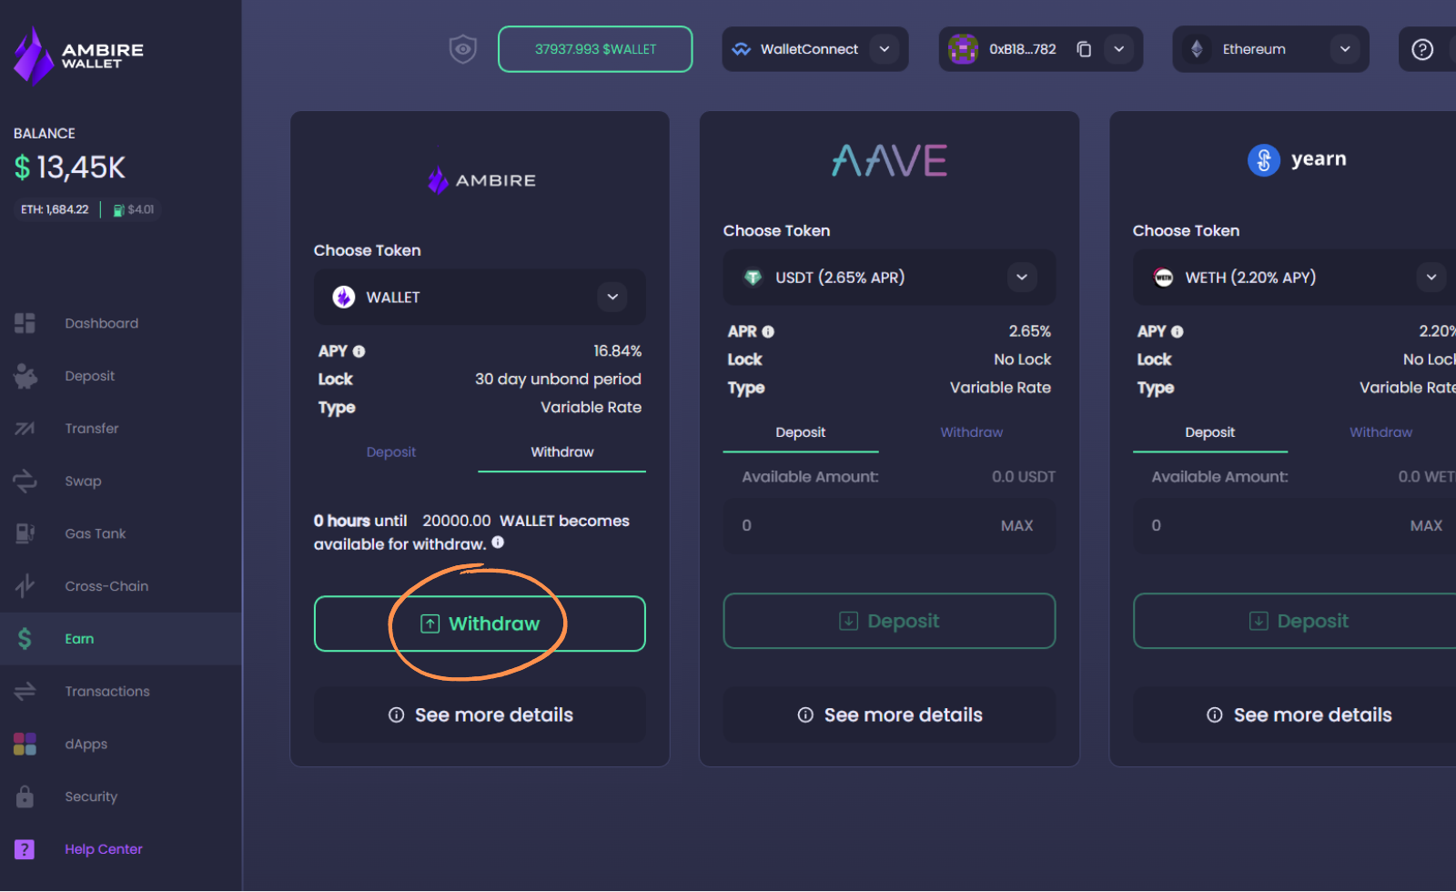Click the APY info icon in yearn card
1456x892 pixels.
(x=1178, y=332)
